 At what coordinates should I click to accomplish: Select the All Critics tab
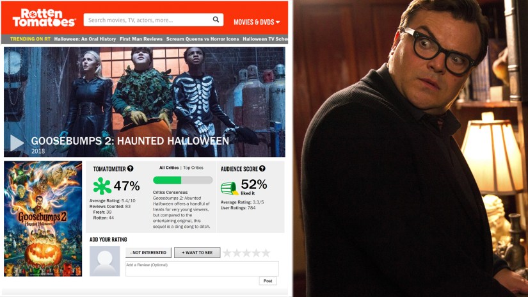click(x=169, y=168)
